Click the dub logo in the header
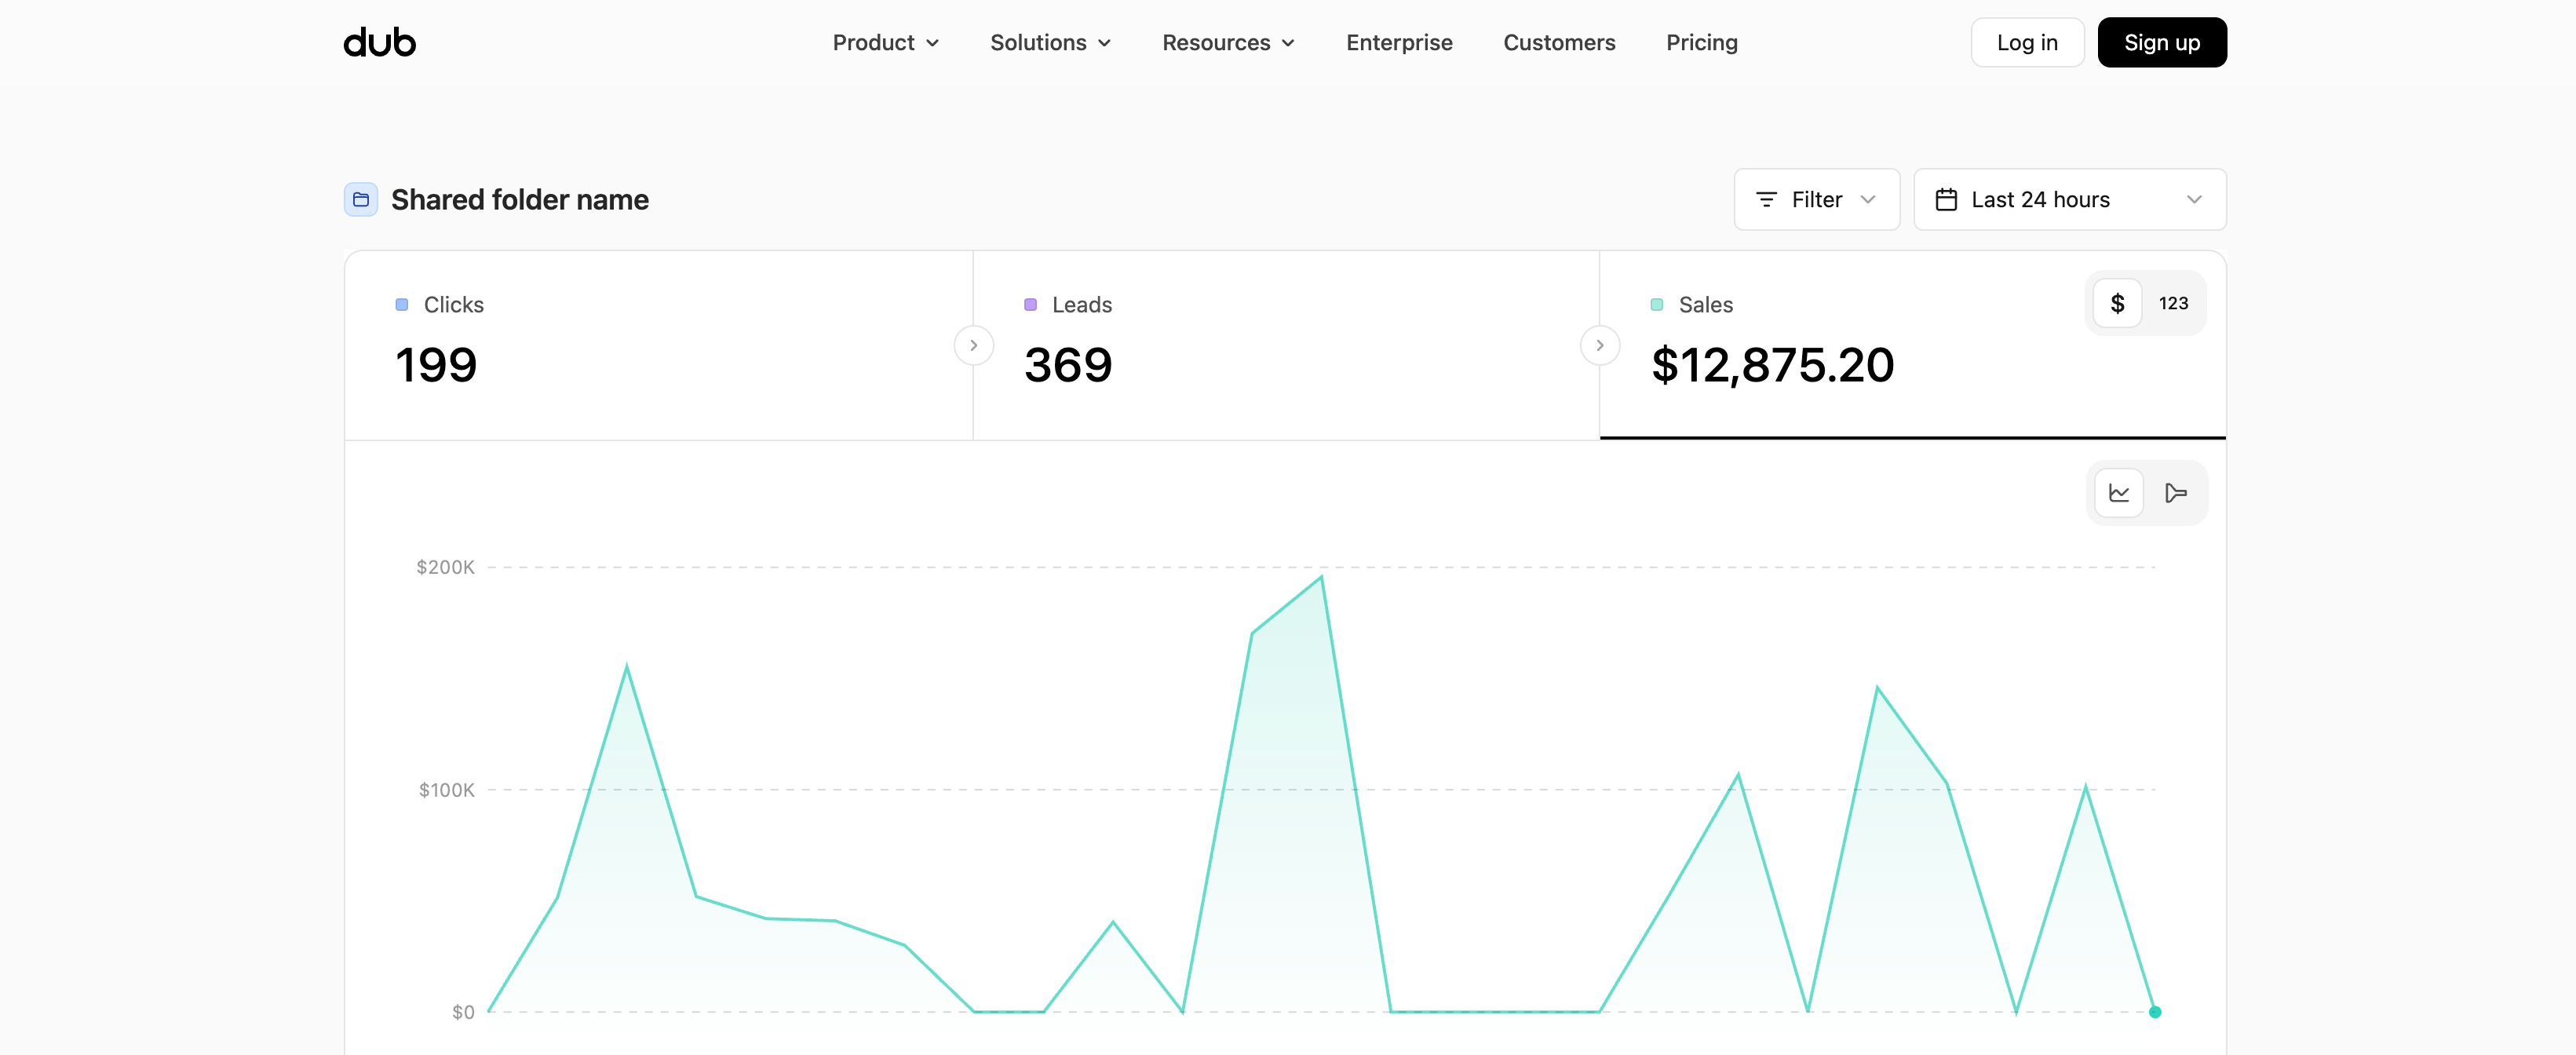The width and height of the screenshot is (2576, 1055). pos(378,42)
